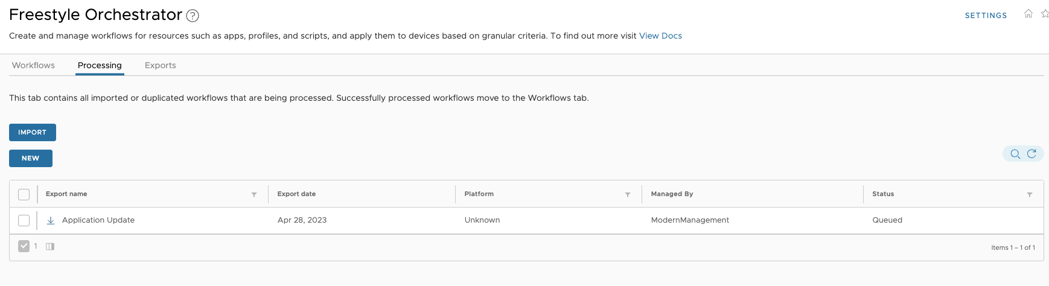Screen dimensions: 1049x286
Task: Switch to the Exports tab
Action: click(160, 65)
